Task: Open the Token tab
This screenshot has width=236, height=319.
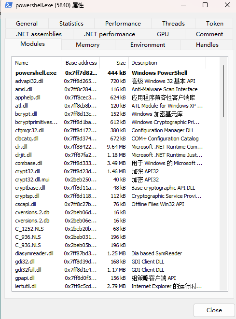Action: pos(214,23)
